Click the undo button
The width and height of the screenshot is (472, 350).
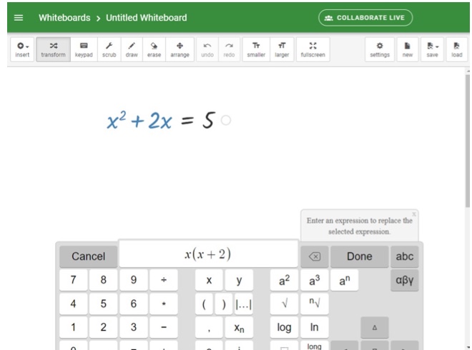click(207, 49)
